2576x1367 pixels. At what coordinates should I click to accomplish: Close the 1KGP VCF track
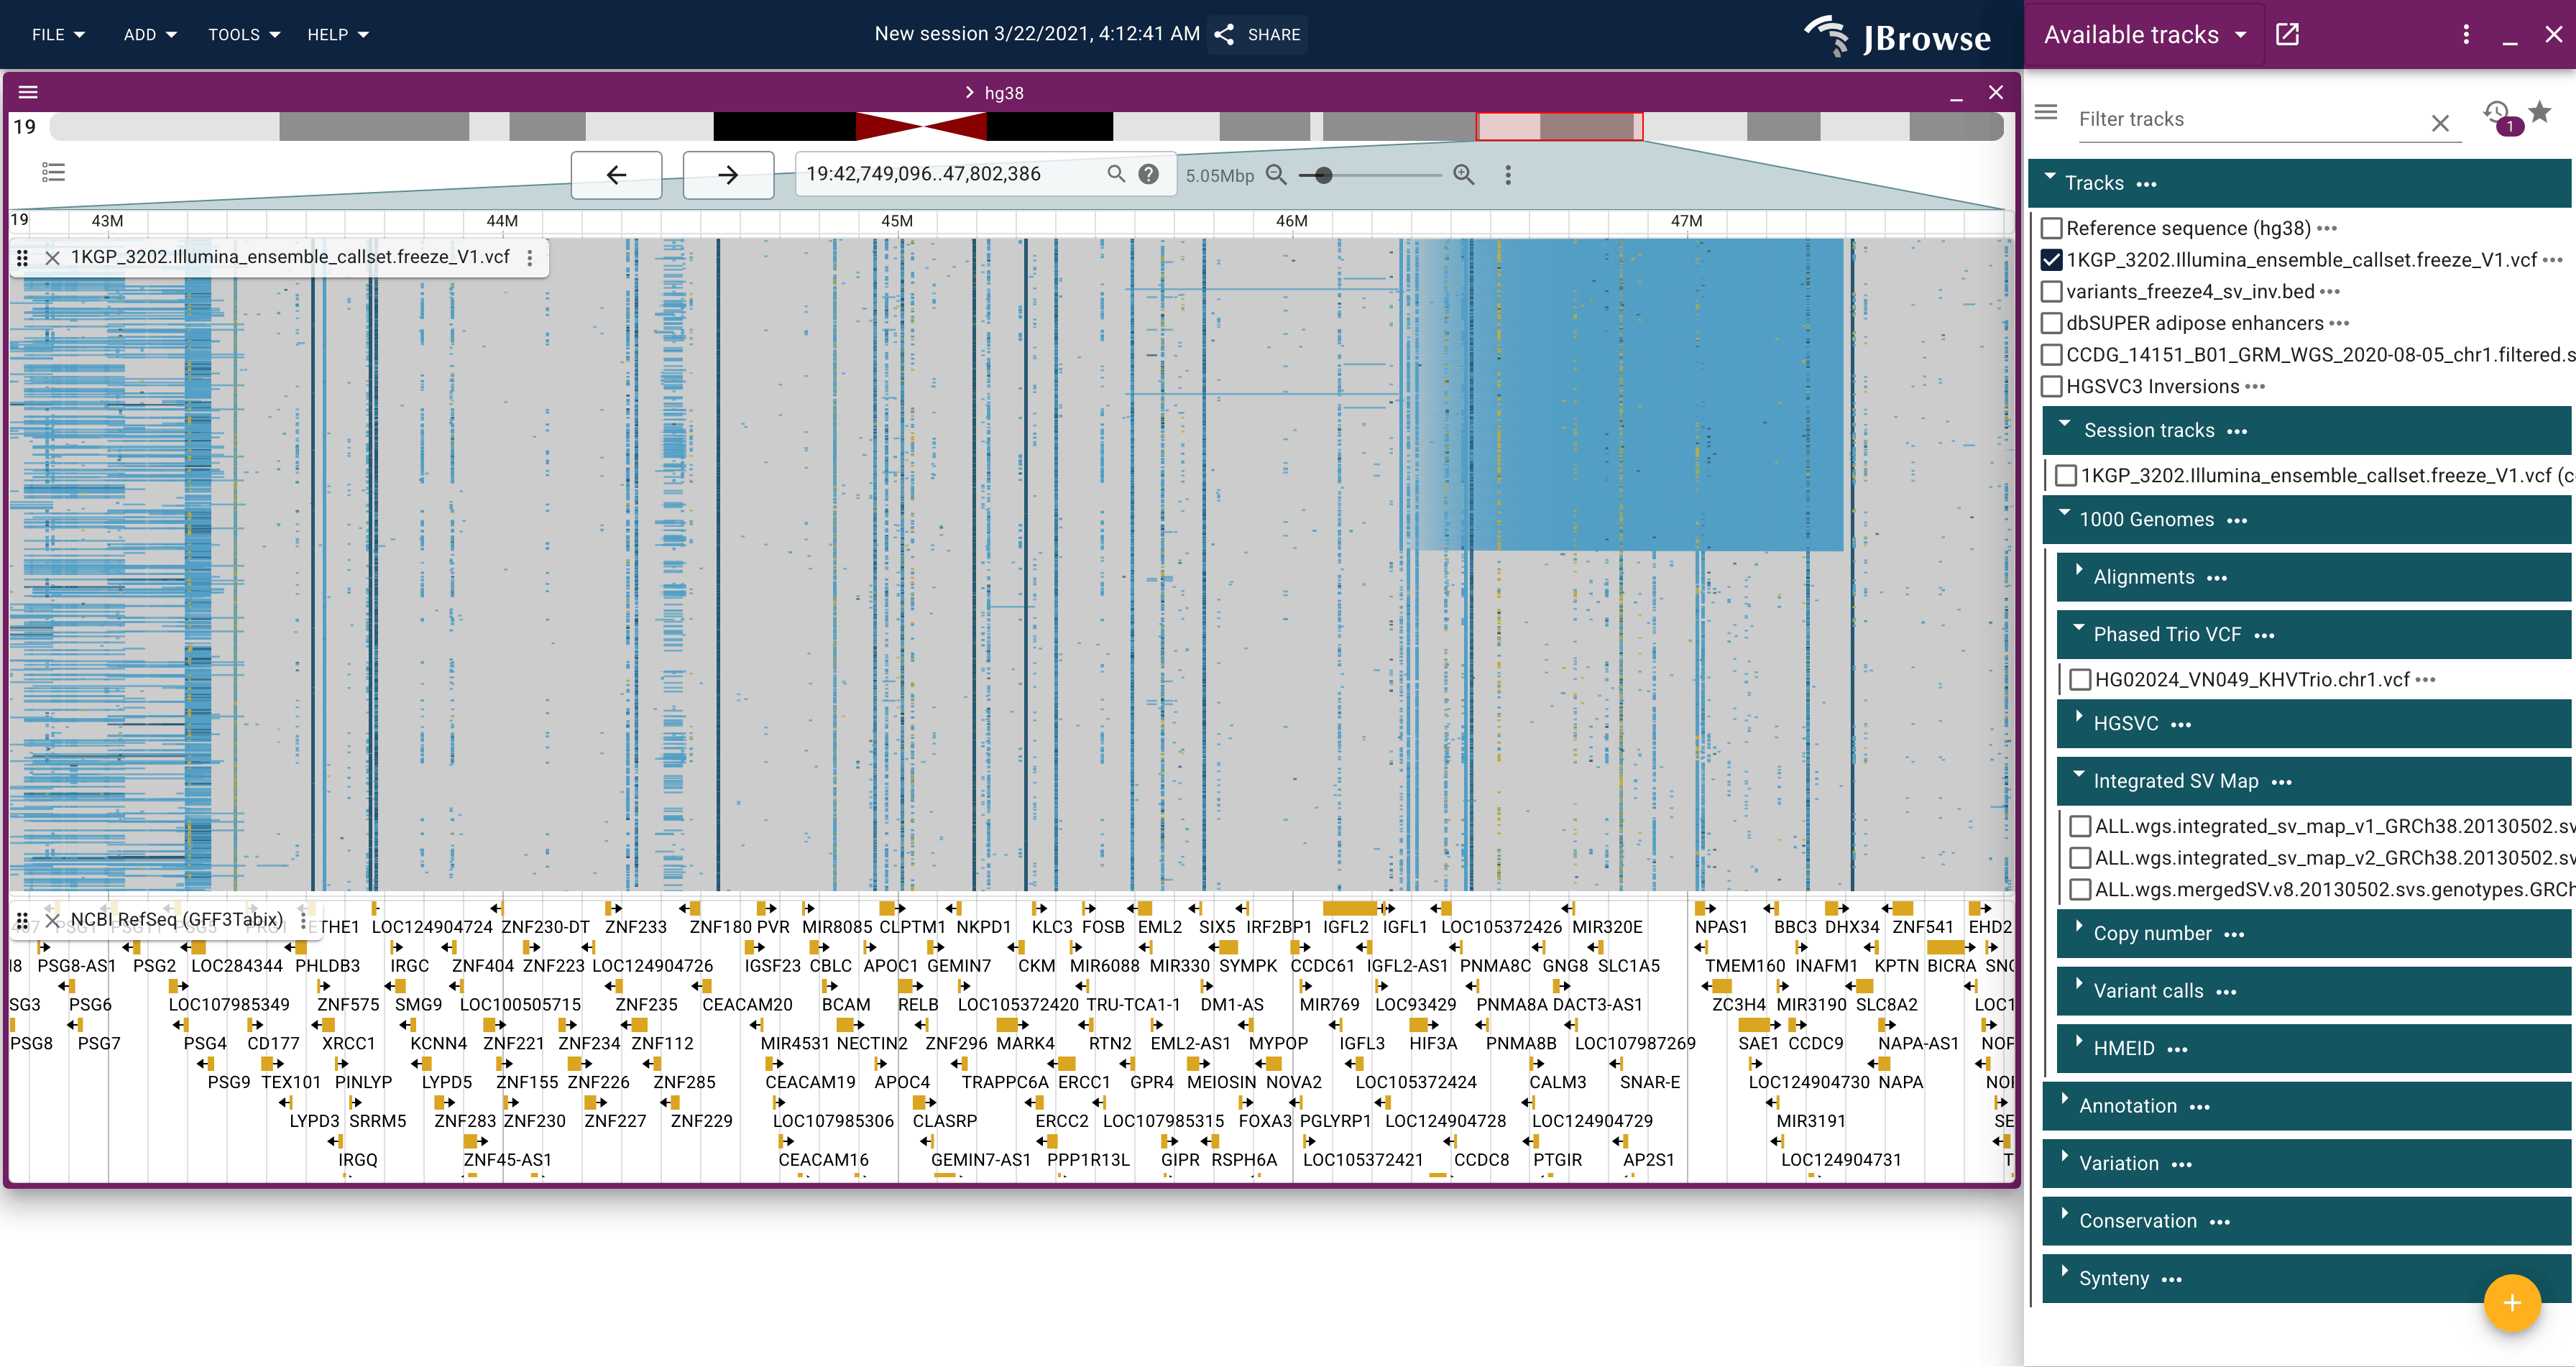(53, 258)
